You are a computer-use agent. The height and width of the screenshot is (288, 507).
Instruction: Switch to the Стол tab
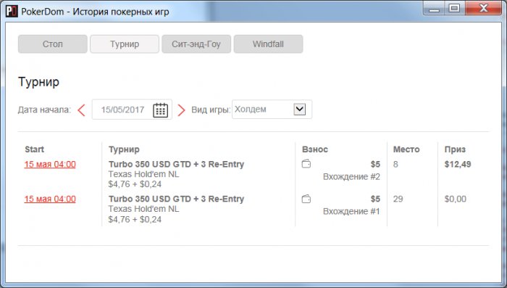(x=53, y=44)
